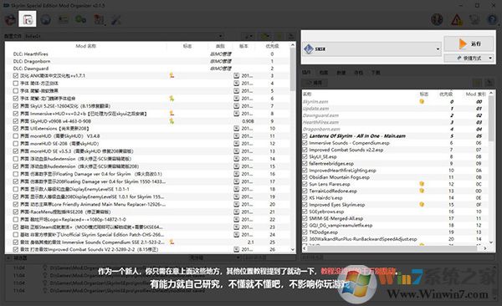Switch to the 下载 downloads tab
The height and width of the screenshot is (306, 502).
click(x=376, y=73)
